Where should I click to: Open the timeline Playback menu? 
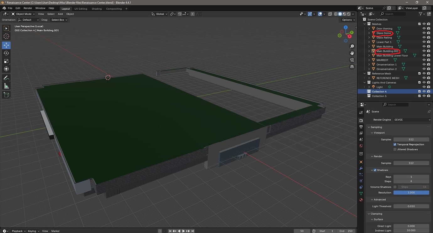click(19, 231)
